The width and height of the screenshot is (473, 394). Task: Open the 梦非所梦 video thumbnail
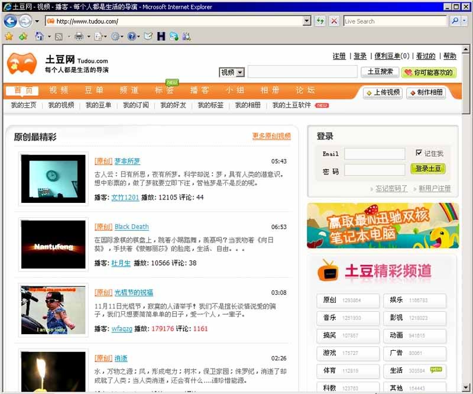(53, 179)
